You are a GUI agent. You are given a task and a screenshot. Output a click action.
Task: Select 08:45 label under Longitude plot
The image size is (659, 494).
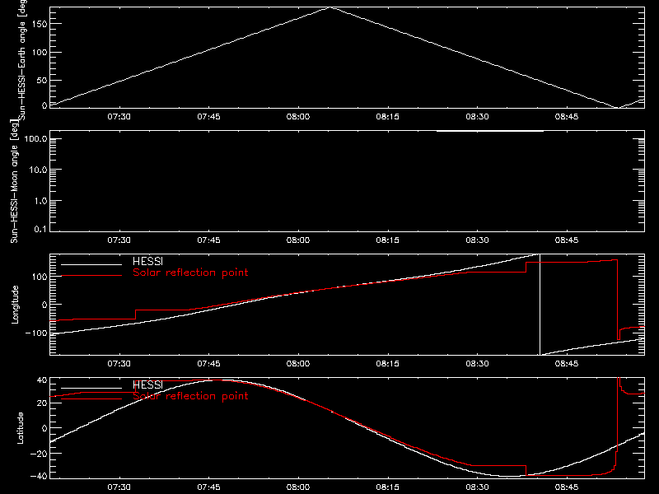pos(567,364)
